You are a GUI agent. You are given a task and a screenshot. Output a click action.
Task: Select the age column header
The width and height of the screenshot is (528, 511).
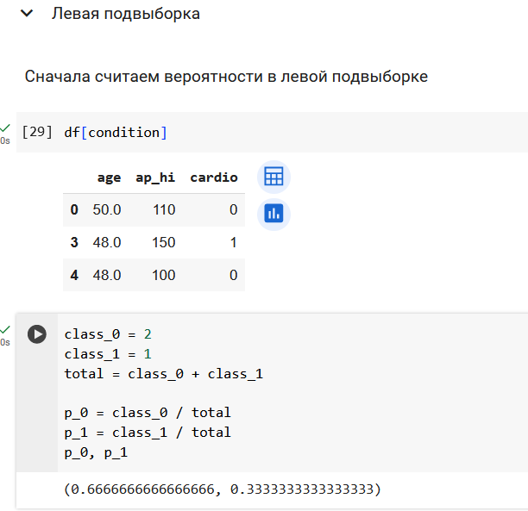[109, 178]
